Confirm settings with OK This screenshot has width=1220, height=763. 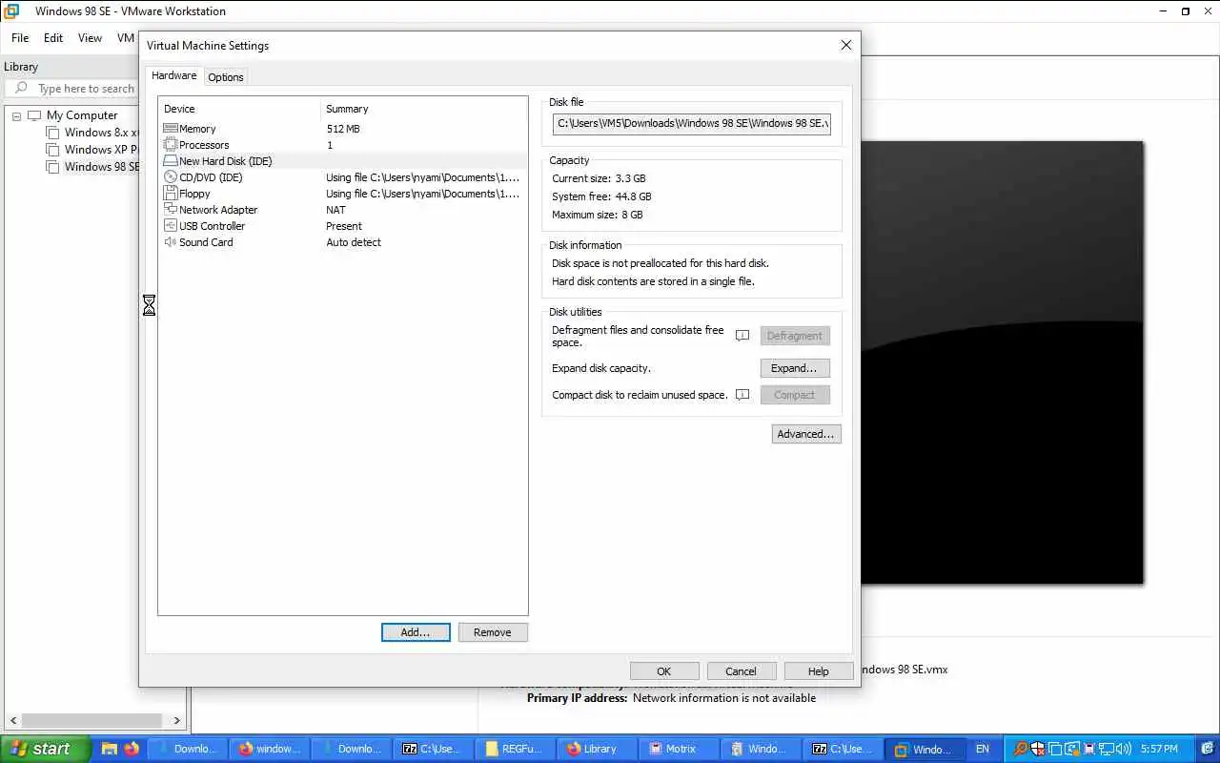(x=664, y=671)
